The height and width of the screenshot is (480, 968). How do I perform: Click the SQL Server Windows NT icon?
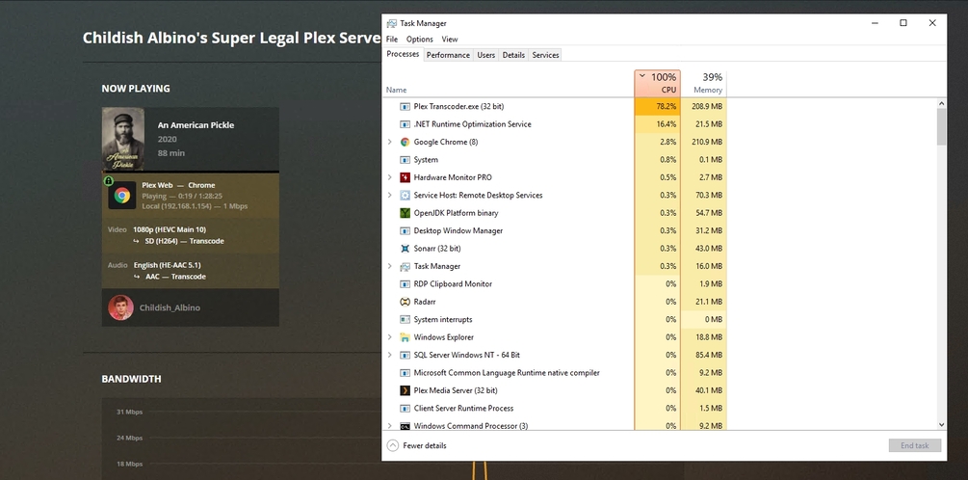point(405,356)
